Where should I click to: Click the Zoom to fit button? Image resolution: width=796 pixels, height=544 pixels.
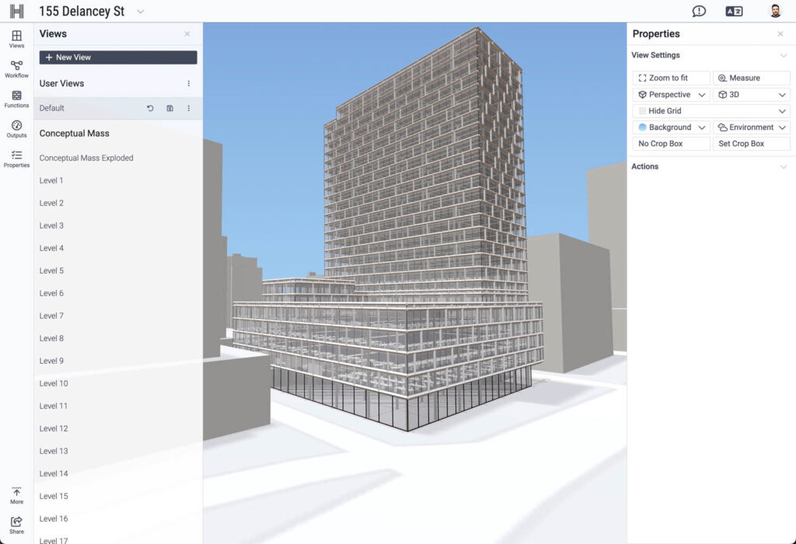coord(670,78)
